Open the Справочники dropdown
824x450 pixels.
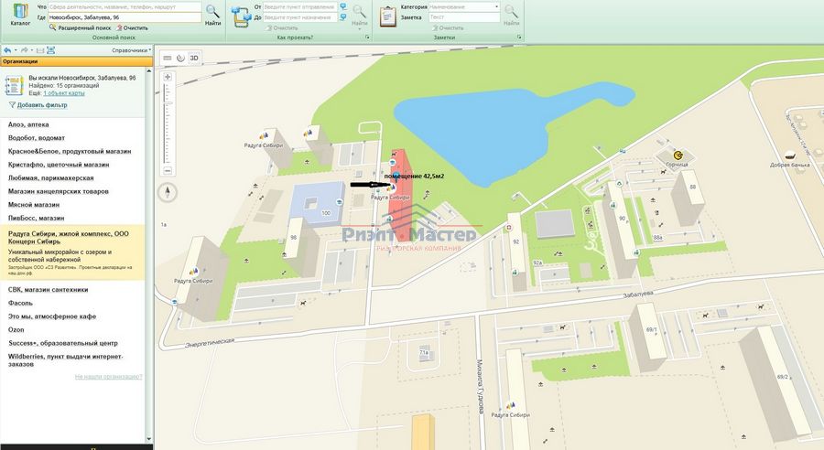tap(131, 50)
